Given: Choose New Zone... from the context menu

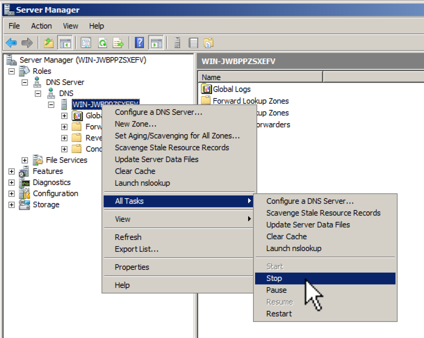Looking at the screenshot, I should tap(179, 124).
